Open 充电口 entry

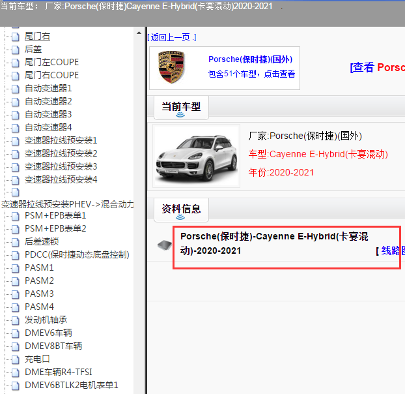coord(37,359)
